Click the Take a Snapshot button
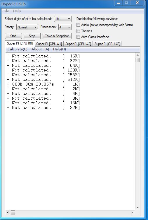Viewport: 148px width, 220px height. click(x=57, y=36)
